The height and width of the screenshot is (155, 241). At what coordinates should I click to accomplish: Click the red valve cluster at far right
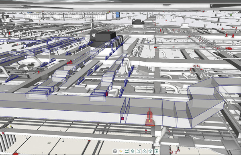(x=229, y=48)
